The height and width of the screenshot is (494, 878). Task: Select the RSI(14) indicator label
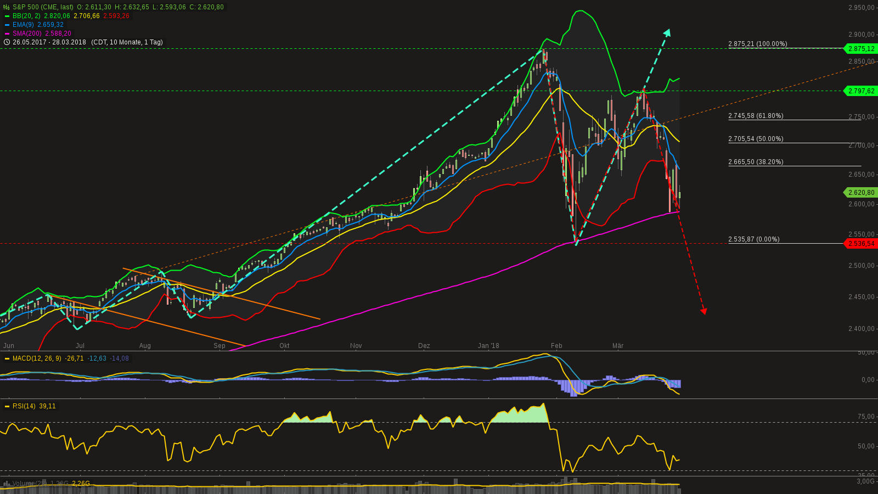tap(24, 406)
